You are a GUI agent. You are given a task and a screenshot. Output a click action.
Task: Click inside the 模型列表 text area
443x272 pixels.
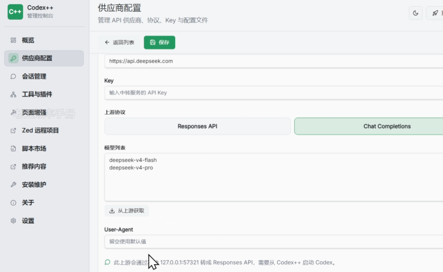tap(274, 177)
